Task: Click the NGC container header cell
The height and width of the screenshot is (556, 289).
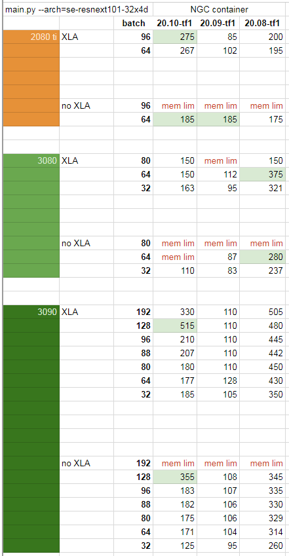Action: (x=219, y=9)
